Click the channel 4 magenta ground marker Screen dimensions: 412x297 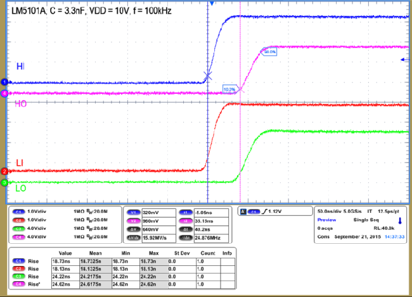(4, 93)
